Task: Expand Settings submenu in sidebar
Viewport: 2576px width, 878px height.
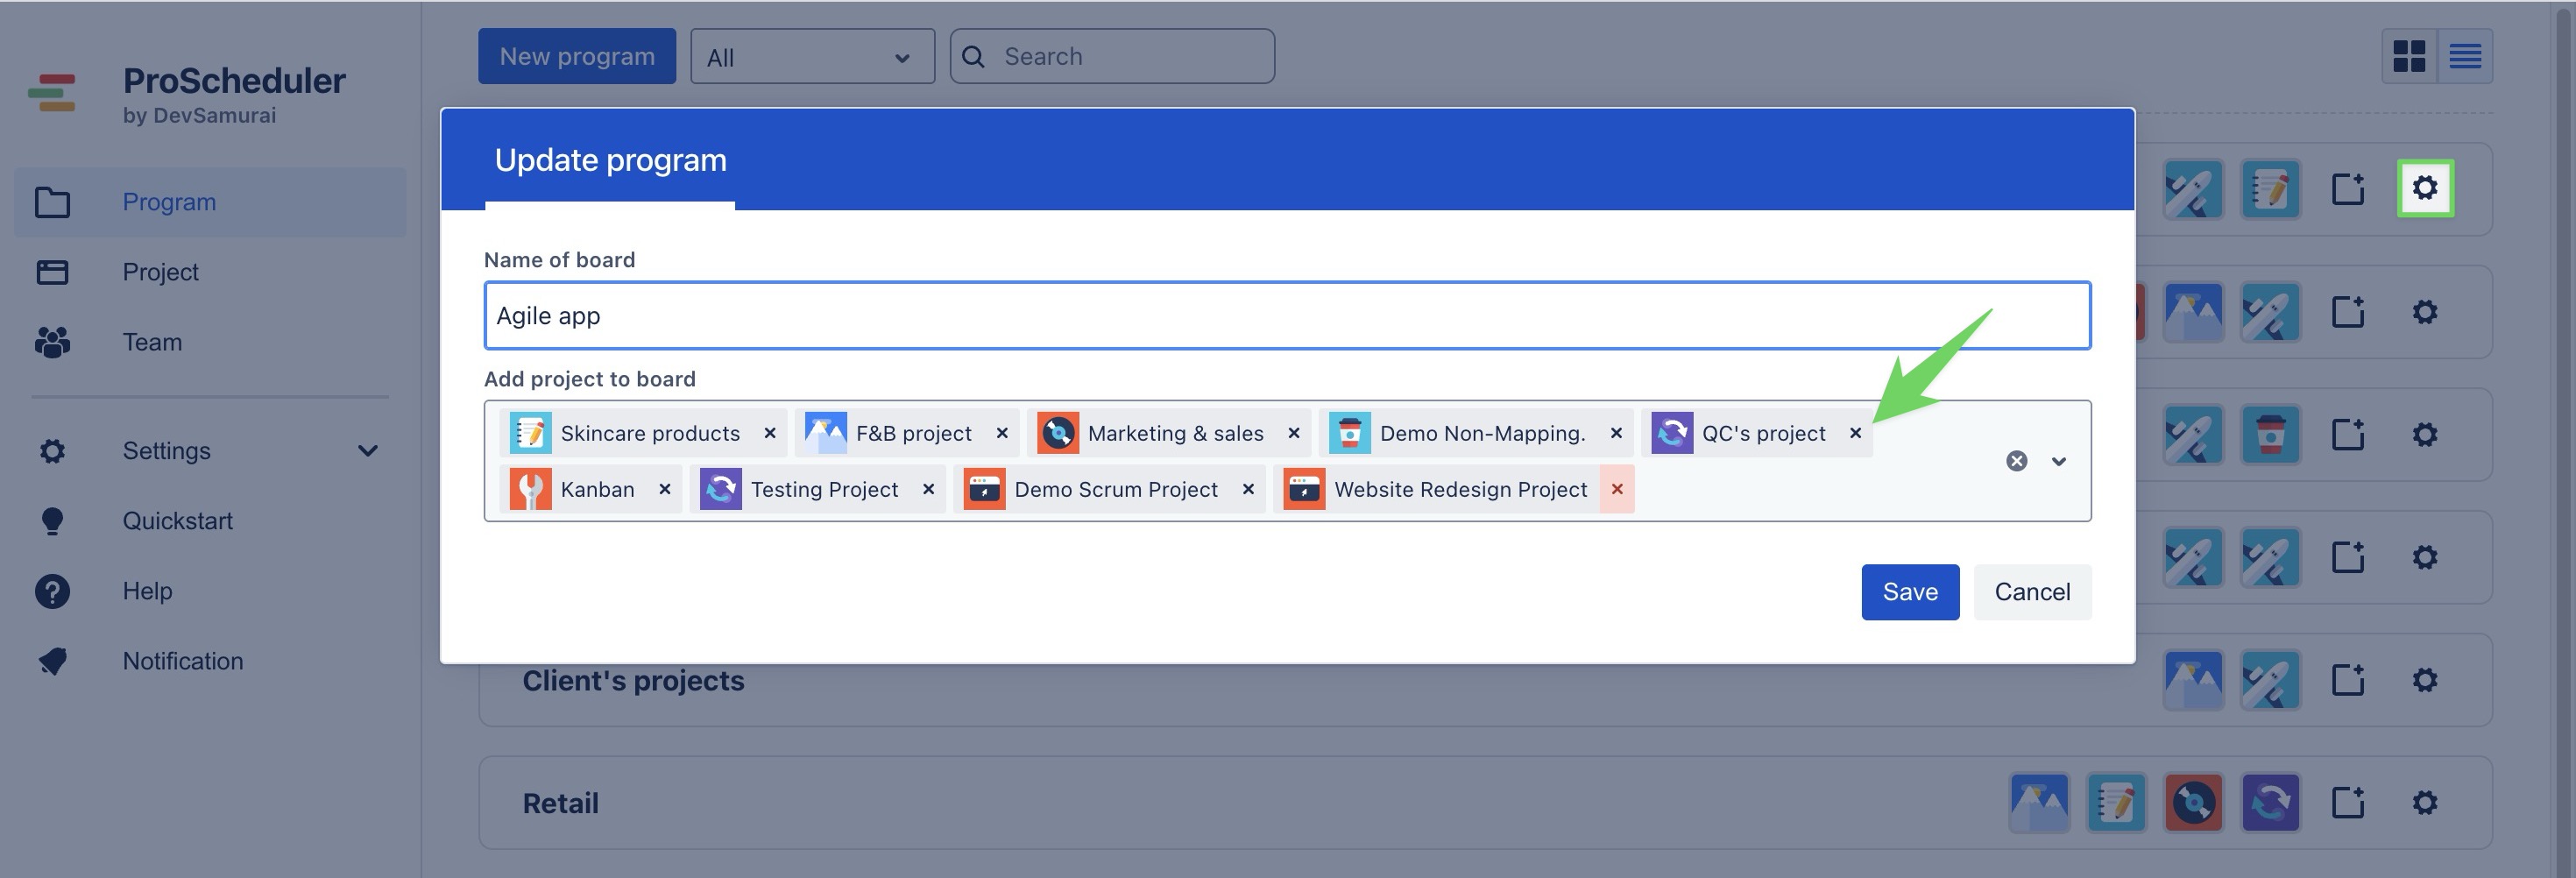Action: pyautogui.click(x=367, y=451)
